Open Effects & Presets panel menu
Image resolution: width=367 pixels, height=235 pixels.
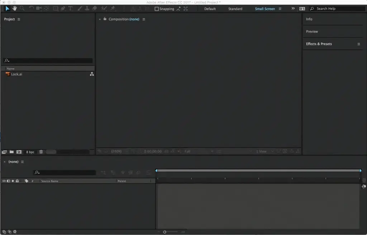358,44
